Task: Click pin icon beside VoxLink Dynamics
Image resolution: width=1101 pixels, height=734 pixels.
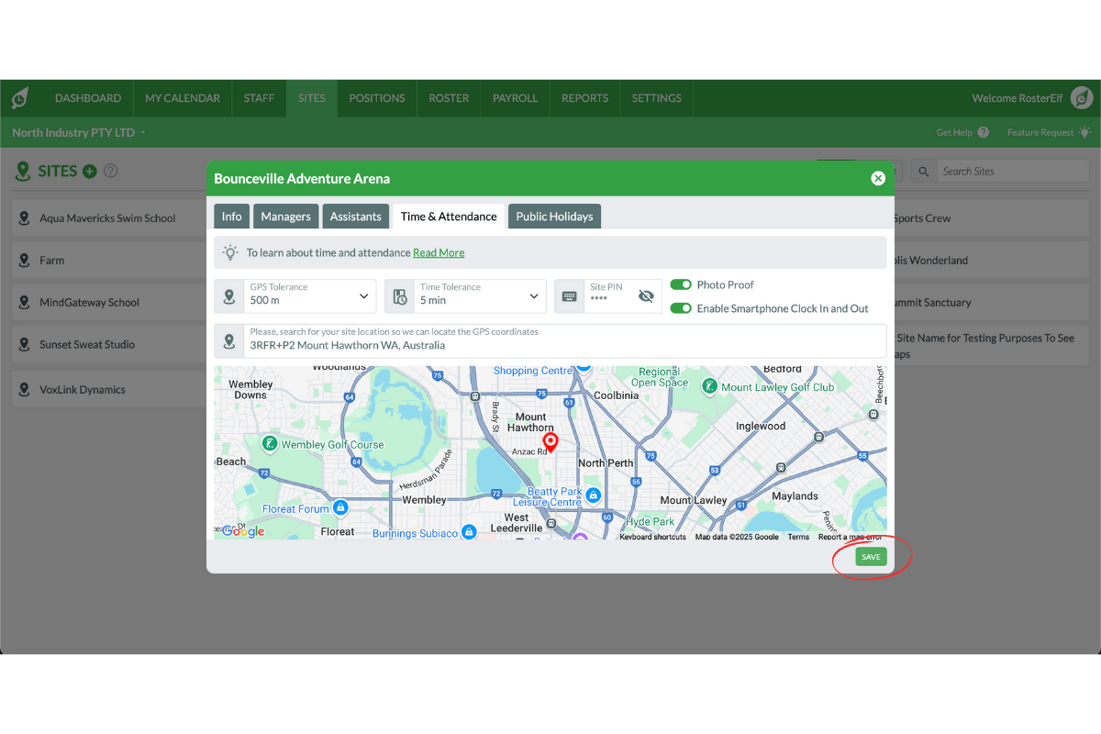Action: pos(25,390)
